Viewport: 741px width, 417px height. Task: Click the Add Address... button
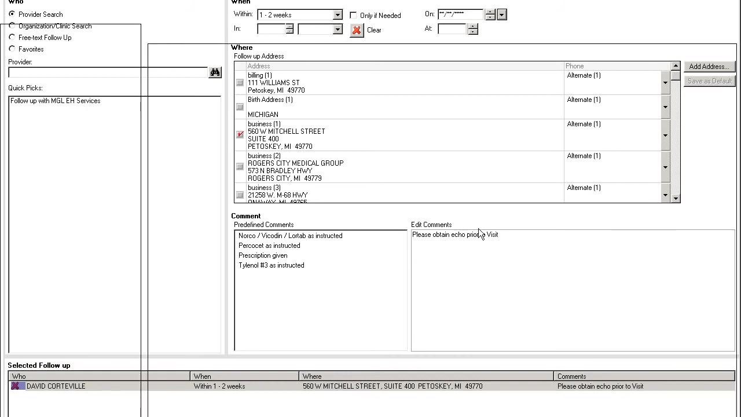click(x=709, y=67)
